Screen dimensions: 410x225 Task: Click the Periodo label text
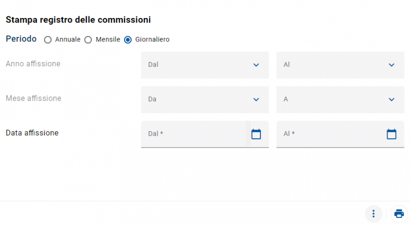(x=21, y=39)
